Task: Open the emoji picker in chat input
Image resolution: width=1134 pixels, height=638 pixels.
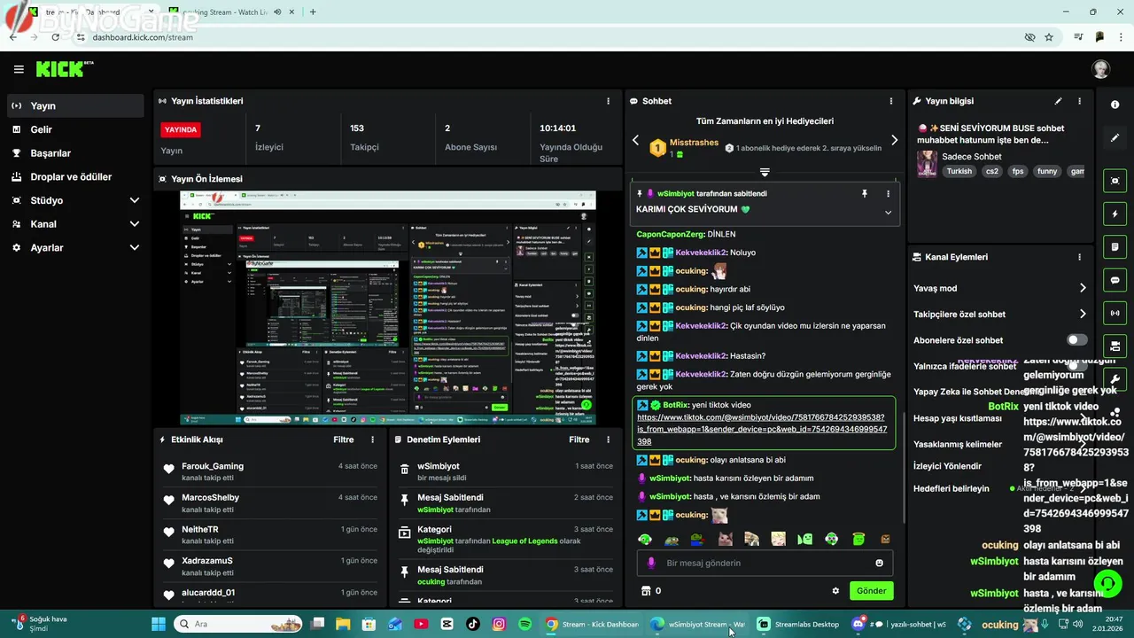Action: point(879,563)
